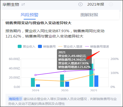Open the 风险预警 tab
Image resolution: width=123 pixels, height=107 pixels.
[x=30, y=15]
